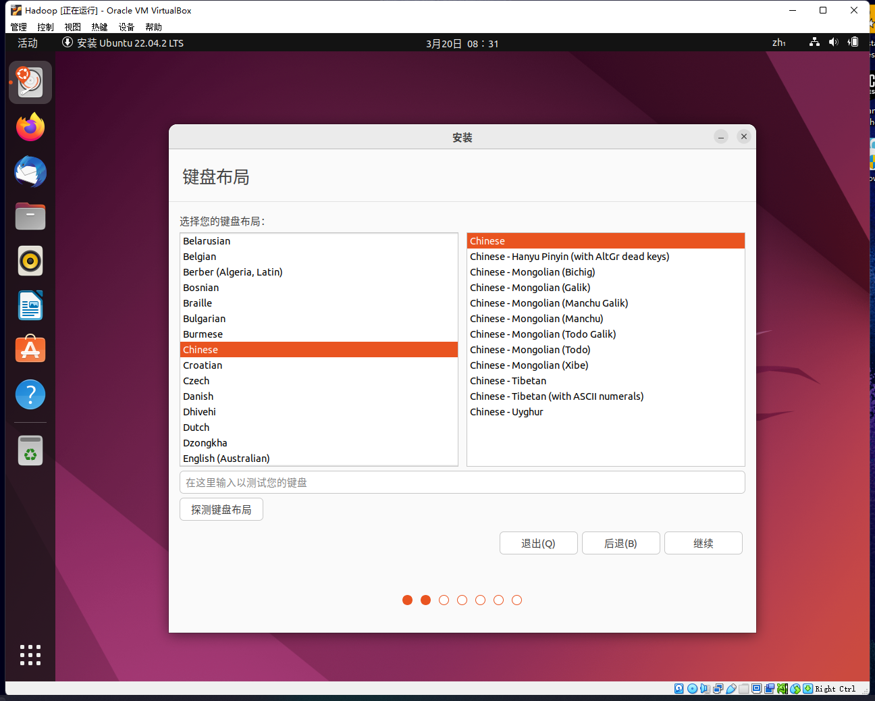875x701 pixels.
Task: Select Dutch keyboard layout
Action: pos(319,427)
